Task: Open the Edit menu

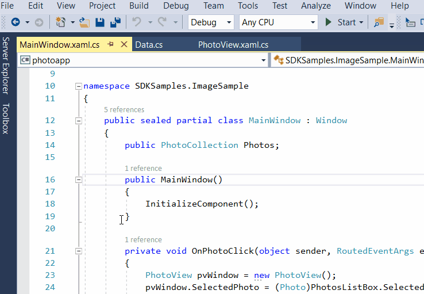Action: (x=36, y=5)
